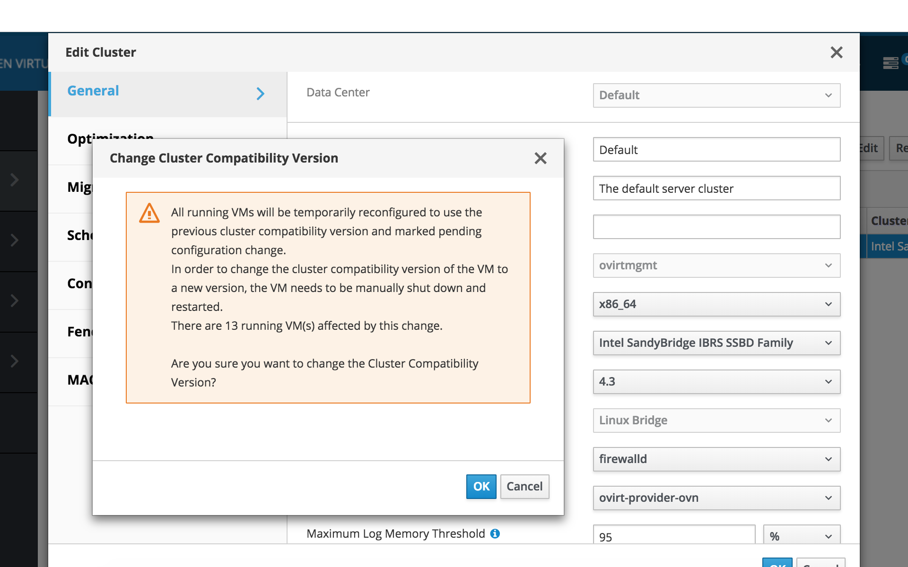Click the tasks list icon in the header
908x567 pixels.
tap(891, 63)
